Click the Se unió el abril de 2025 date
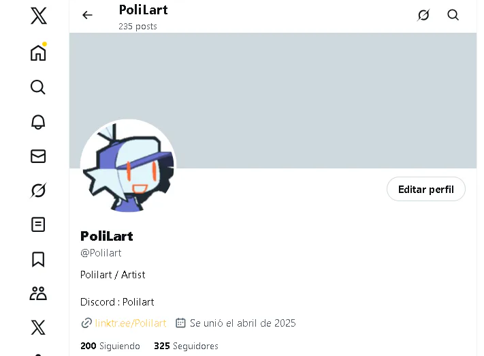 242,323
